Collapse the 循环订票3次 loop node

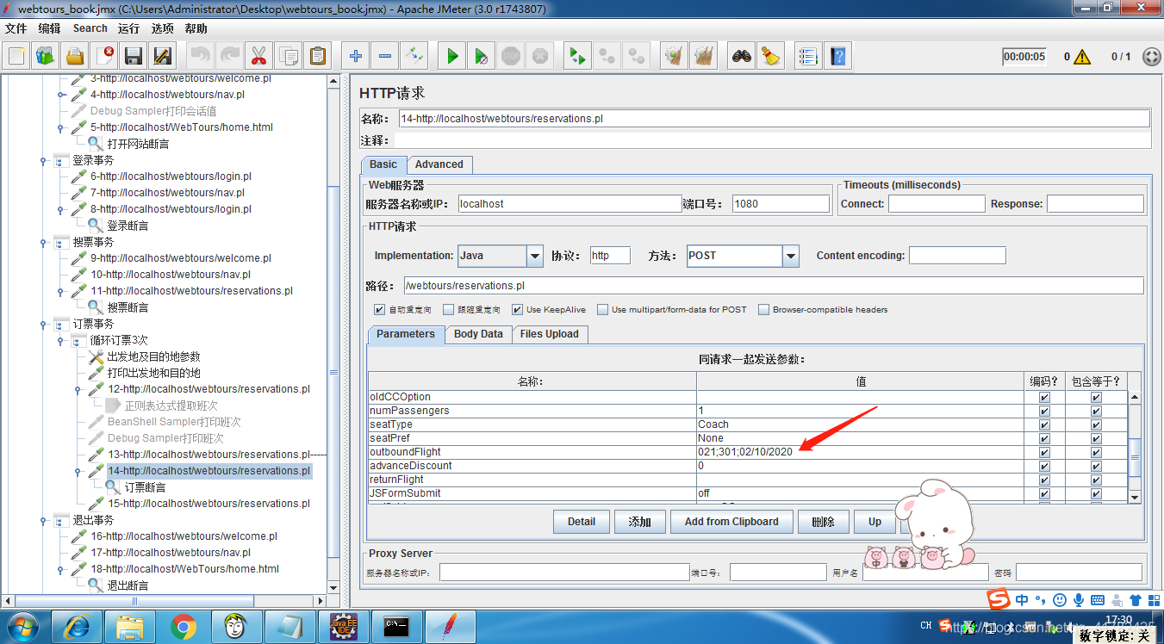pos(60,341)
